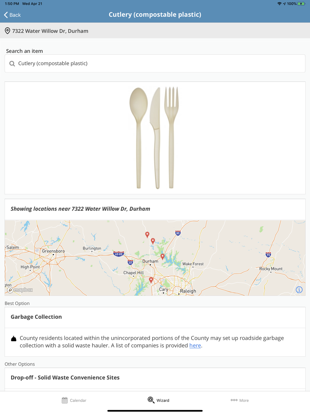This screenshot has height=414, width=310.
Task: Select the red pin near Cary
Action: point(151,280)
